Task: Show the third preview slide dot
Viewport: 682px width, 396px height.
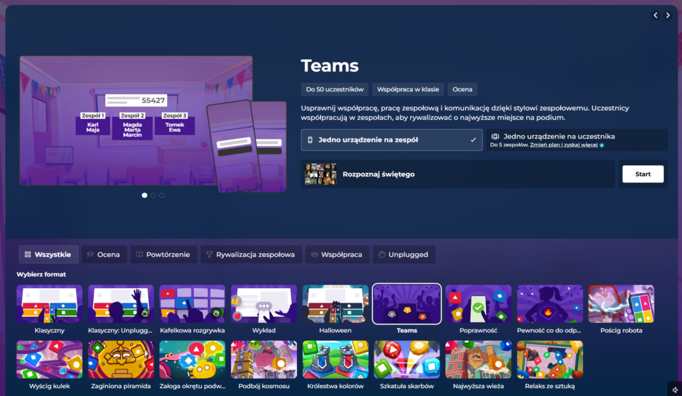Action: [162, 195]
